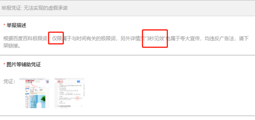
Task: Open the second evidence thumbnail showing the search results page
Action: pyautogui.click(x=69, y=93)
